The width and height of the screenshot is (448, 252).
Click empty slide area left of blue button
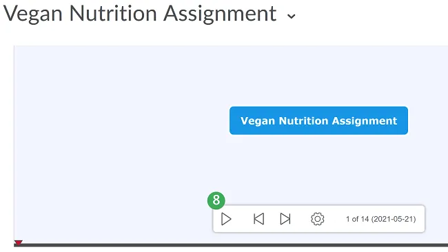pyautogui.click(x=121, y=120)
